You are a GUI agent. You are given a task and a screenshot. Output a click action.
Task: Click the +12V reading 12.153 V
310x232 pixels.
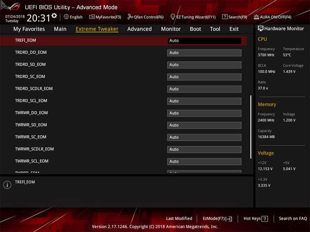[x=265, y=169]
